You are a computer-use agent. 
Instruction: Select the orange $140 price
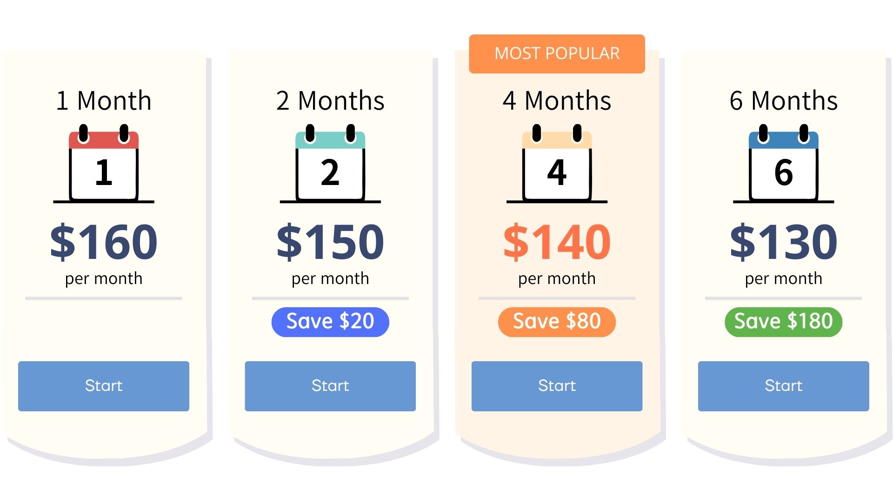coord(557,242)
